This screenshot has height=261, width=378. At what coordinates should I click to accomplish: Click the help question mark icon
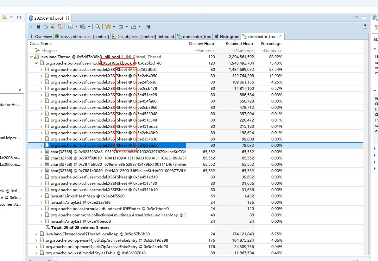[365, 27]
